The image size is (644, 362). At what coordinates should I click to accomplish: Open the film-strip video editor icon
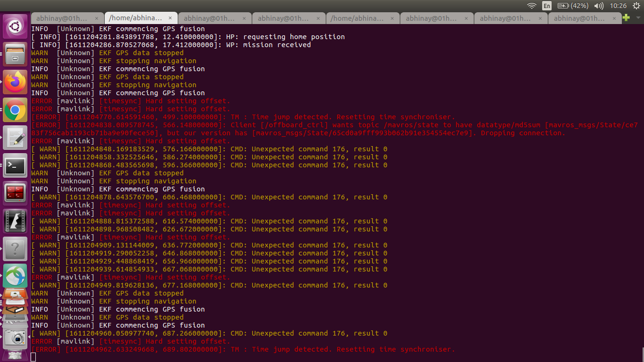coord(15,221)
